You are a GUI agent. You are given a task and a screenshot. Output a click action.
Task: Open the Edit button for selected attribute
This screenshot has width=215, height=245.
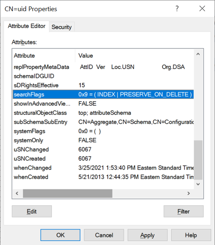32,211
